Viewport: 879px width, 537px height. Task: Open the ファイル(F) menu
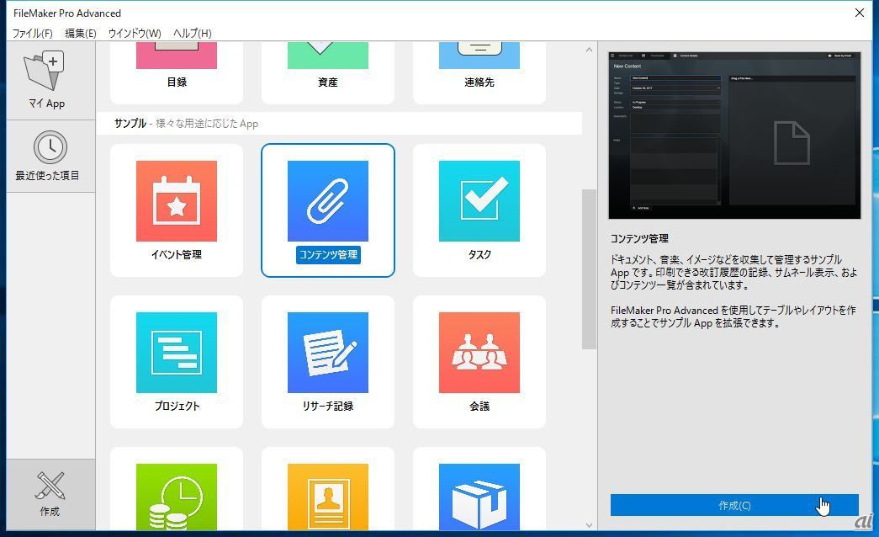[x=33, y=33]
